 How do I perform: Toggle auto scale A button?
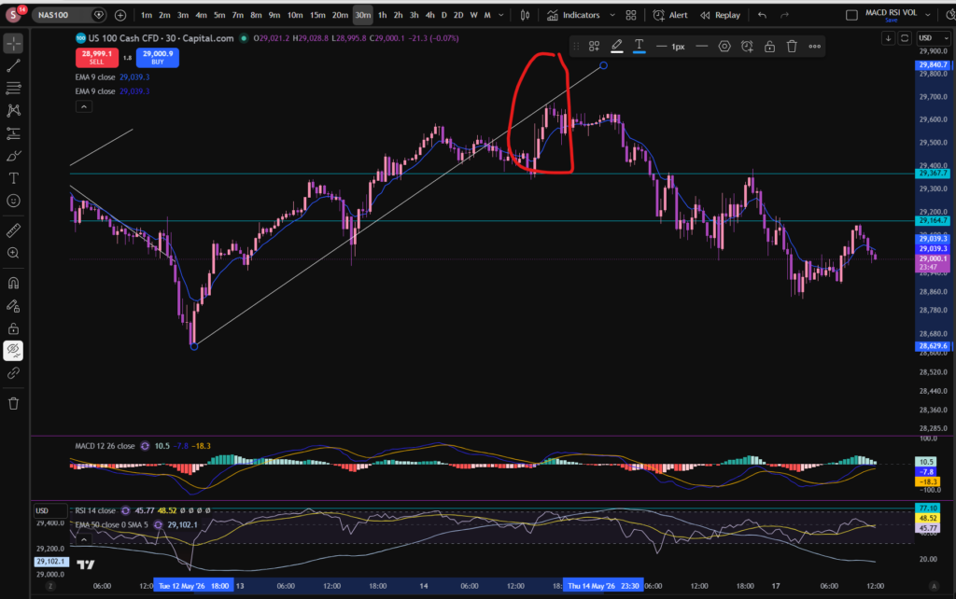click(934, 586)
